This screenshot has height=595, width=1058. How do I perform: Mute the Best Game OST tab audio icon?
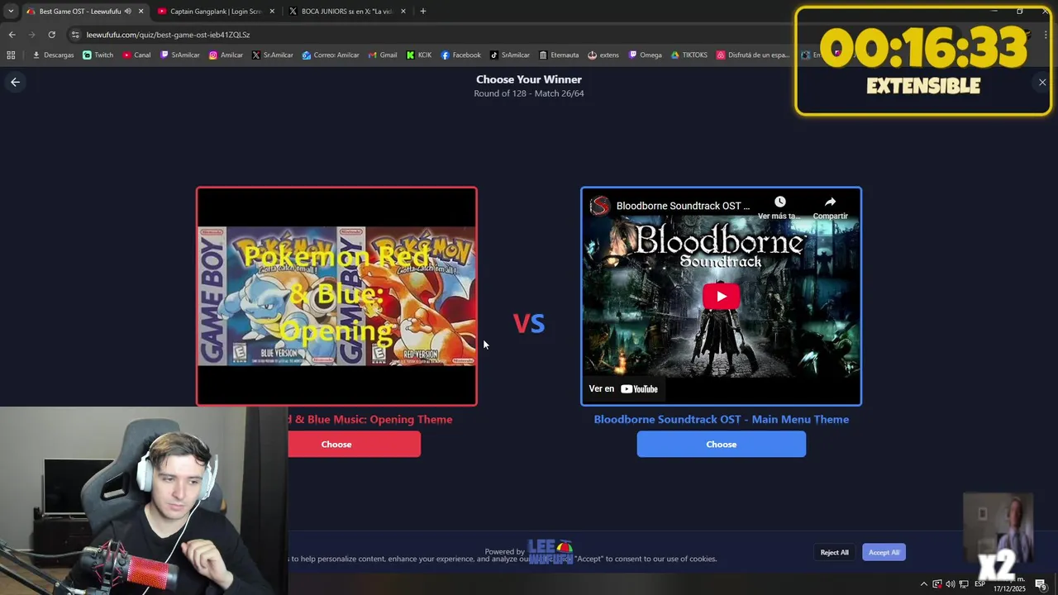pos(127,12)
